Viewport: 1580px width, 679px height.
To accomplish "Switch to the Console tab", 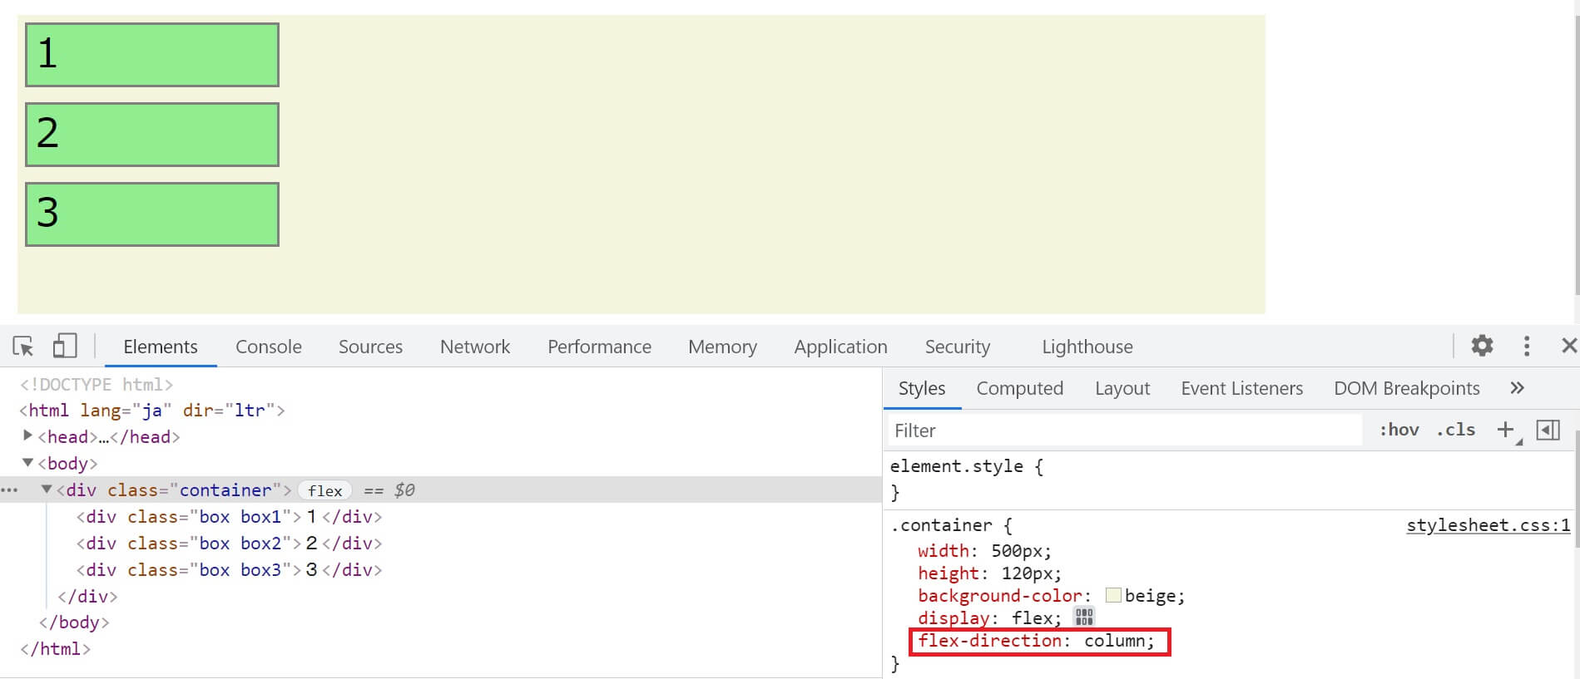I will [268, 347].
